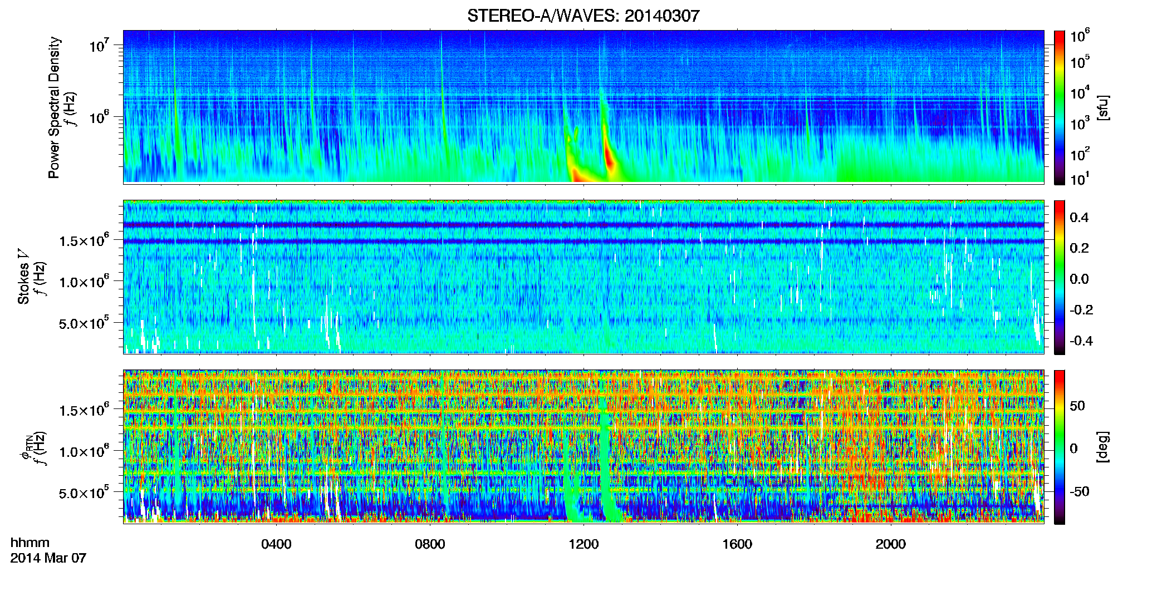Select the Stokes V spectrogram panel
Image resolution: width=1167 pixels, height=601 pixels.
coord(583,277)
